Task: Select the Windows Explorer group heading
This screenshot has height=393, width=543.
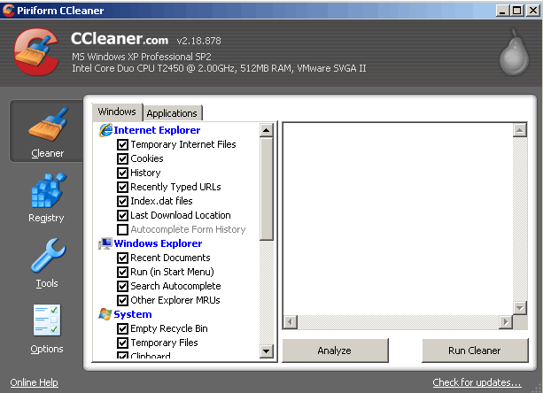Action: pyautogui.click(x=158, y=243)
